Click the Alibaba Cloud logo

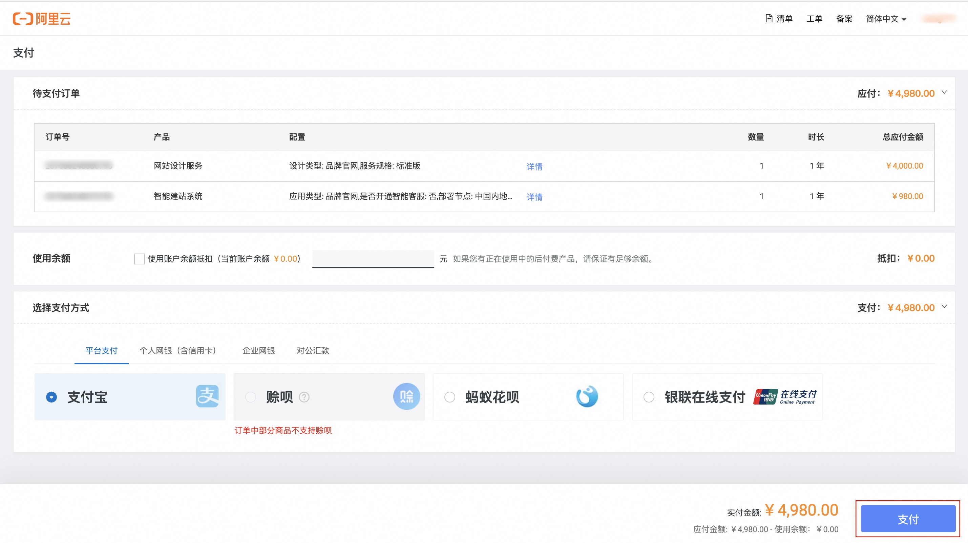pyautogui.click(x=42, y=18)
